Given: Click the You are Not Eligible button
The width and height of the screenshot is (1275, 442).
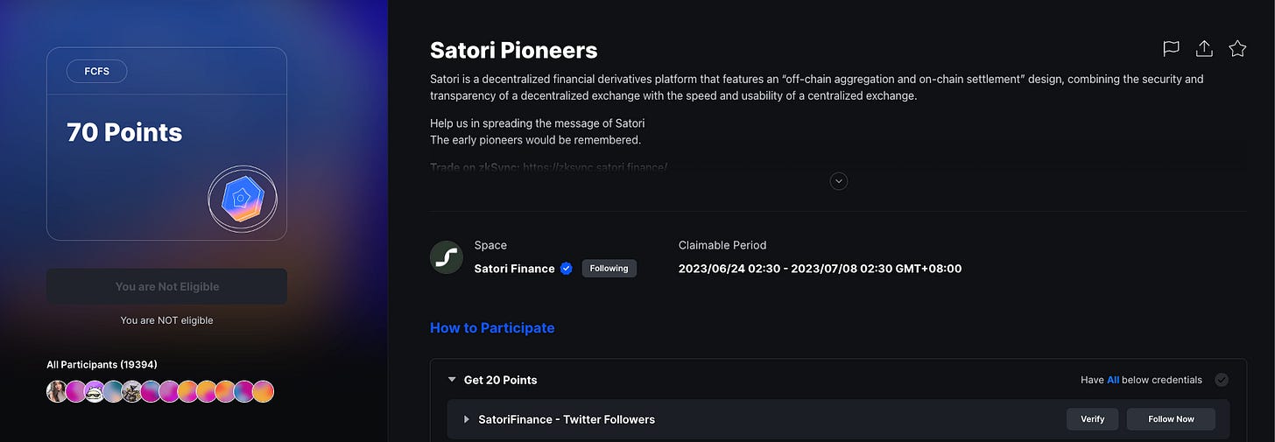Looking at the screenshot, I should tap(166, 286).
